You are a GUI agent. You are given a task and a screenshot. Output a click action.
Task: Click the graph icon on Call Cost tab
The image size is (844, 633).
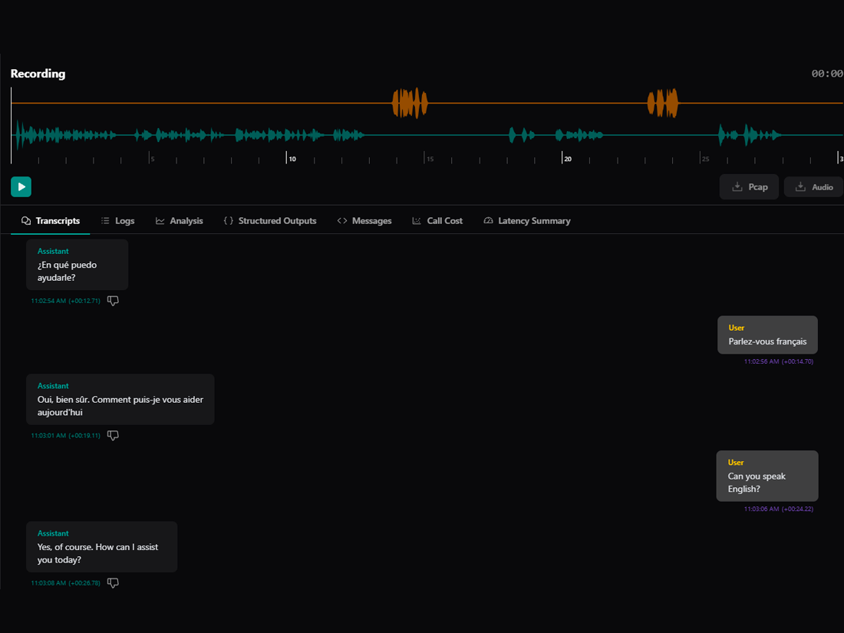pyautogui.click(x=417, y=221)
